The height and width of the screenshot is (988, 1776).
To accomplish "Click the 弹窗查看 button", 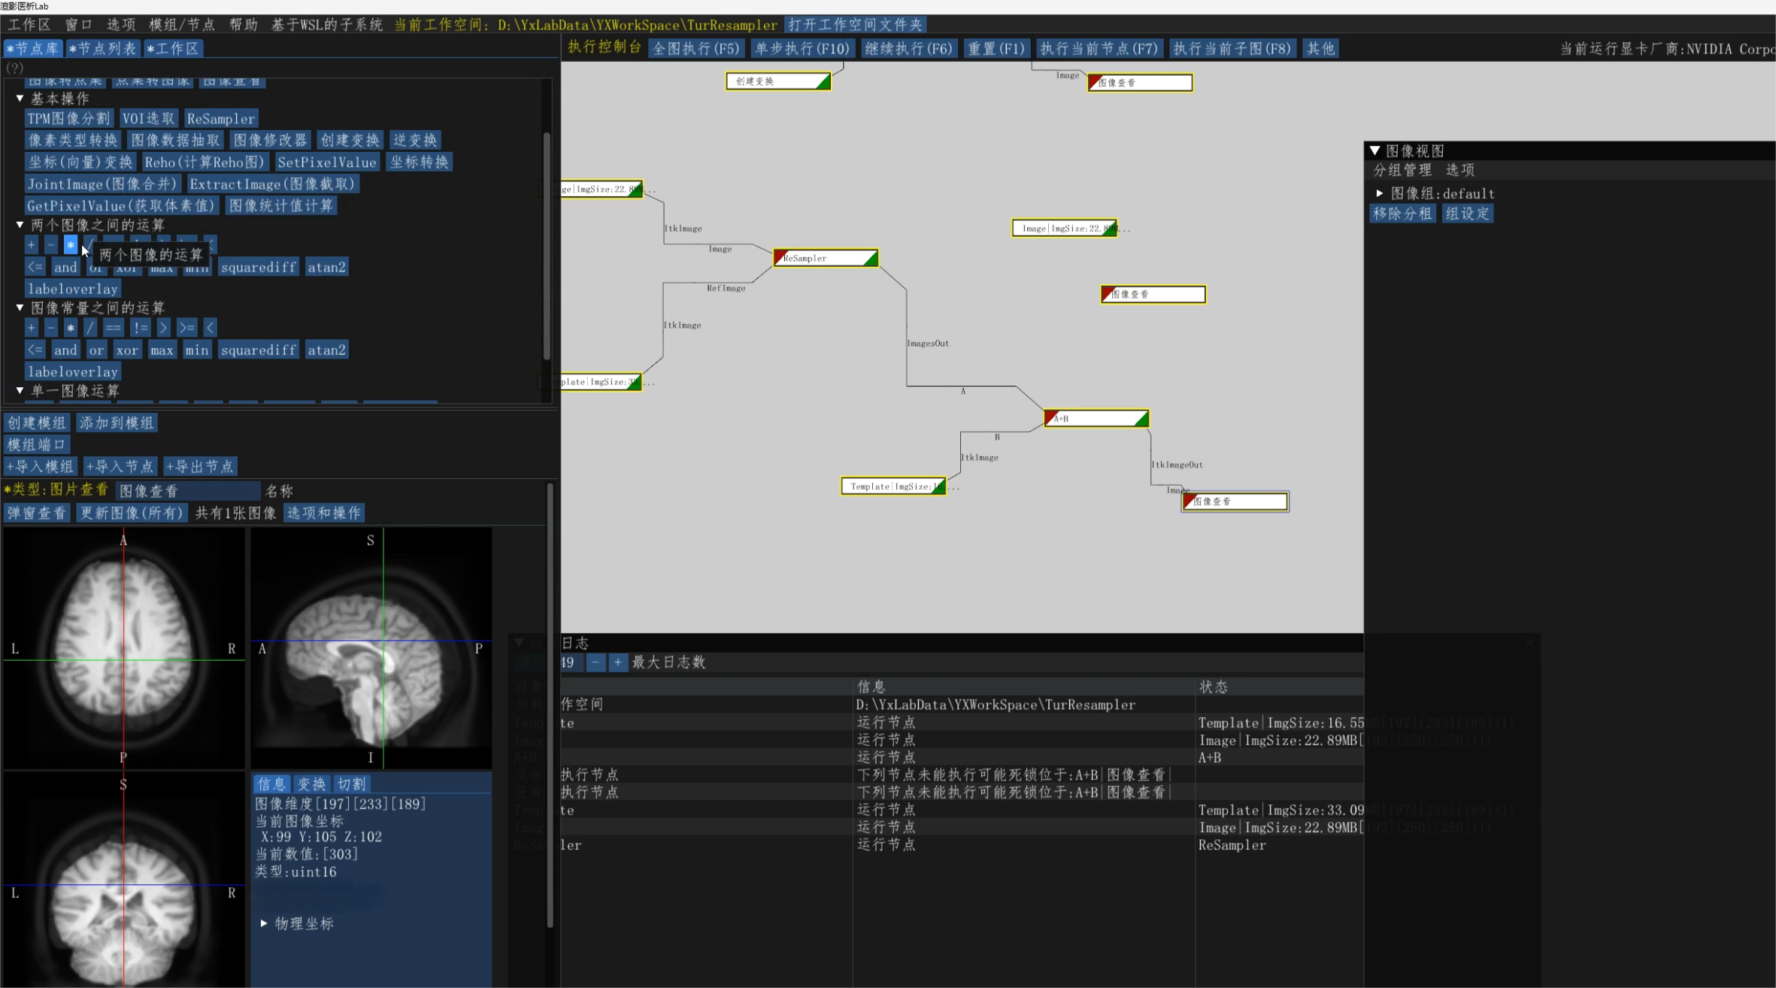I will (x=37, y=512).
